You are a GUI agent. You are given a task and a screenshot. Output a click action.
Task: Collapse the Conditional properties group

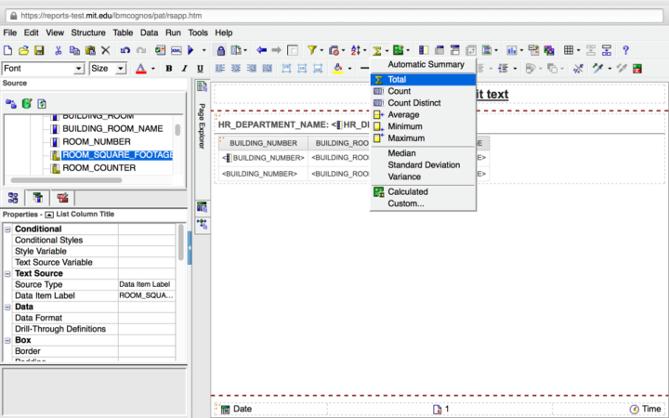[8, 229]
